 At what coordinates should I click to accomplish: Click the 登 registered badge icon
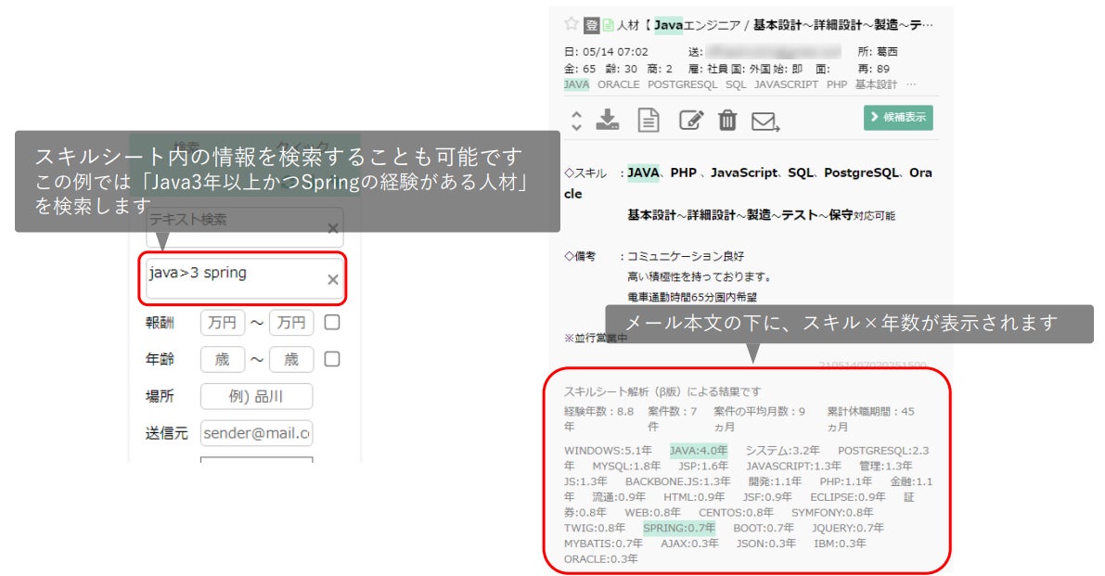pos(591,25)
